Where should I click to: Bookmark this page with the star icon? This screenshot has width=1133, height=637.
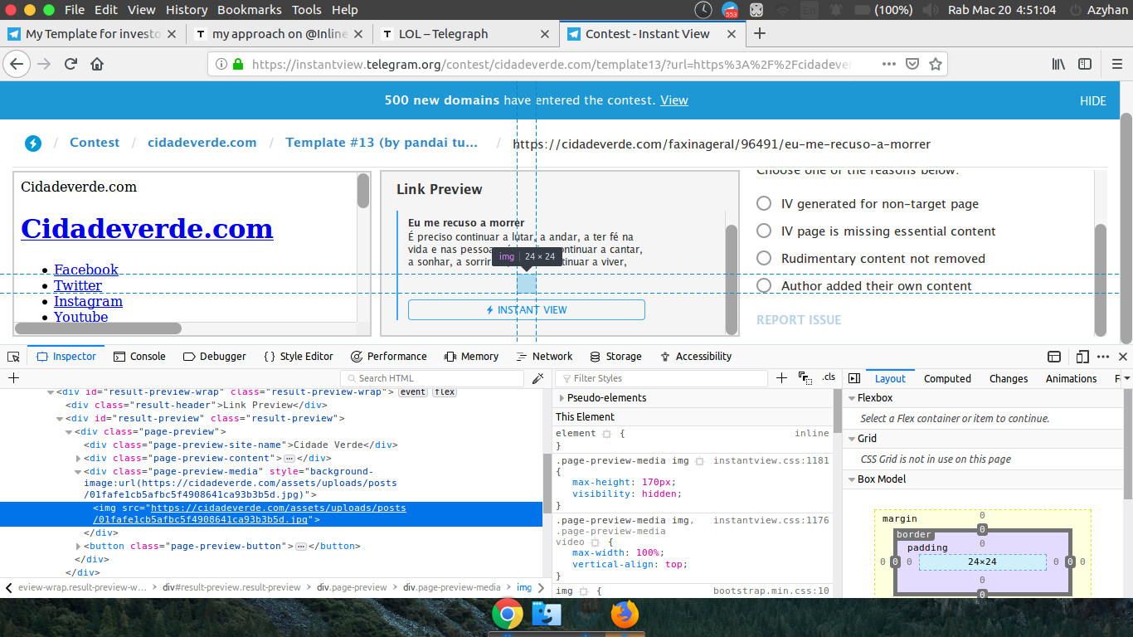tap(936, 64)
